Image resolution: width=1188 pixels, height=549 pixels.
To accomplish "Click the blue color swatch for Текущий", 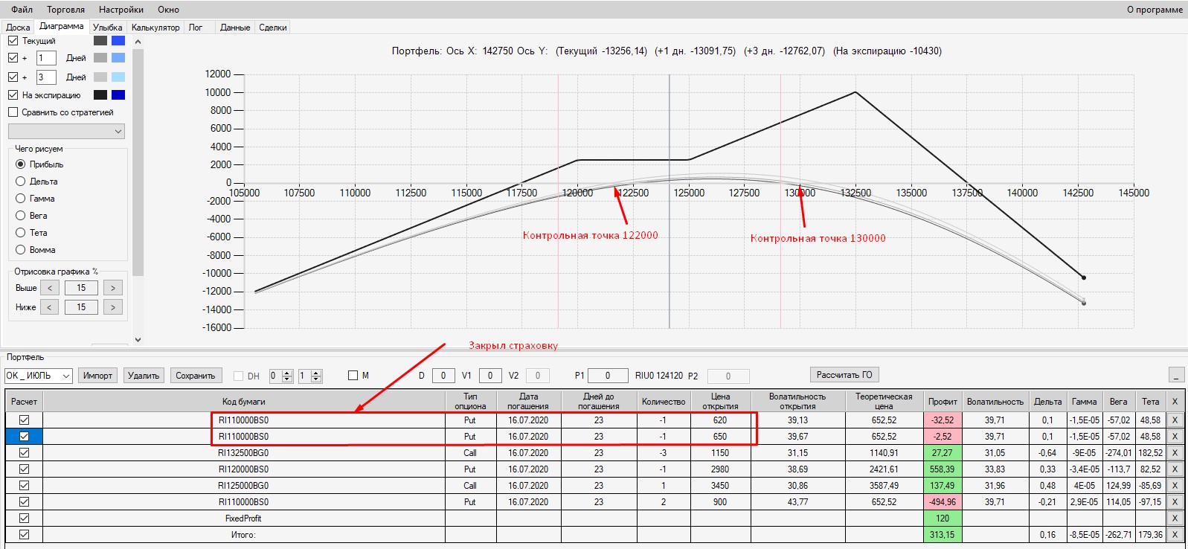I will pyautogui.click(x=118, y=41).
